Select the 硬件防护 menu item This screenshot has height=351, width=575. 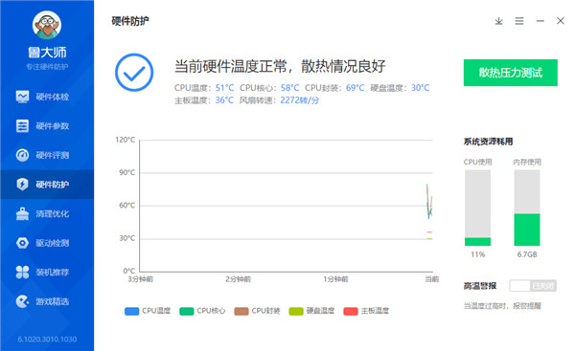(x=47, y=185)
